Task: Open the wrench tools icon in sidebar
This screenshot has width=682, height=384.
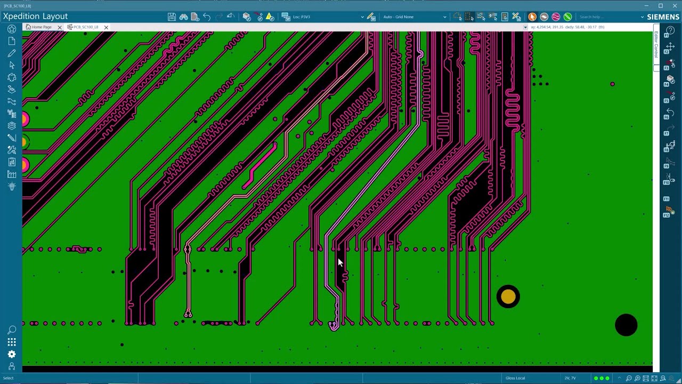Action: tap(12, 150)
